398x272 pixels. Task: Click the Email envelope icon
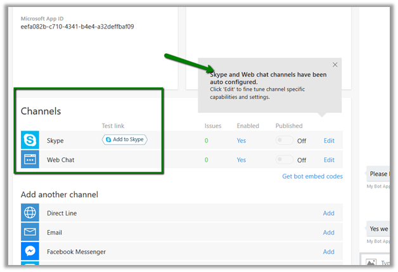pyautogui.click(x=30, y=233)
